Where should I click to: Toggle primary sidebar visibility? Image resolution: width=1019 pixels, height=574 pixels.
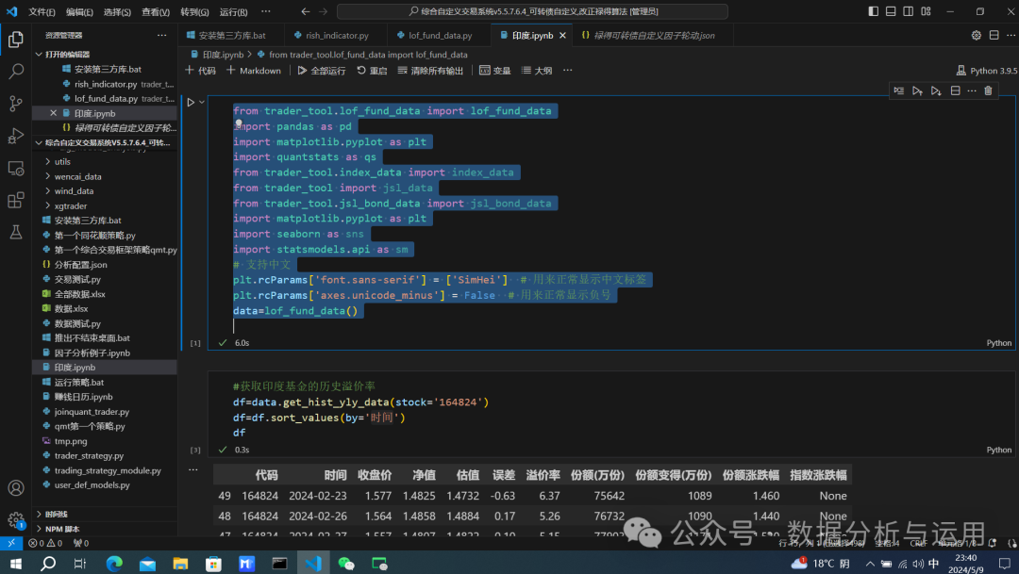click(874, 11)
